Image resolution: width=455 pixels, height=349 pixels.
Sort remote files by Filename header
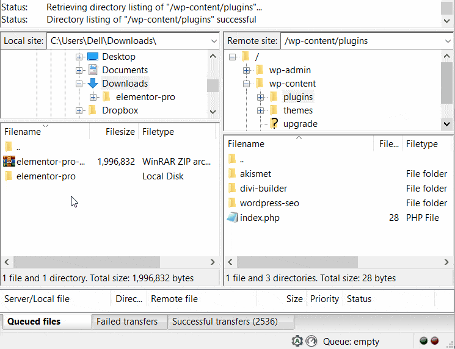pos(299,144)
